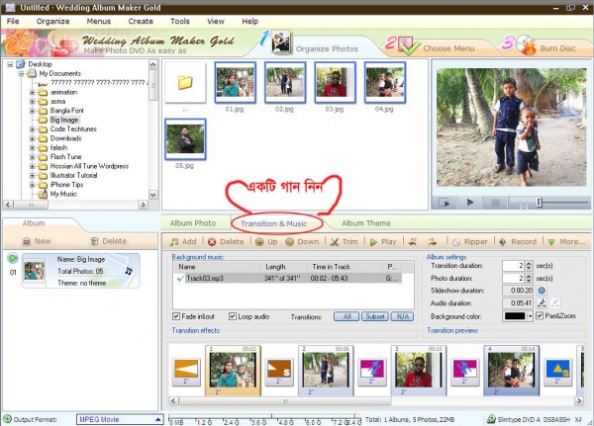Click the Transition duration spinner
The height and width of the screenshot is (426, 594).
click(529, 266)
